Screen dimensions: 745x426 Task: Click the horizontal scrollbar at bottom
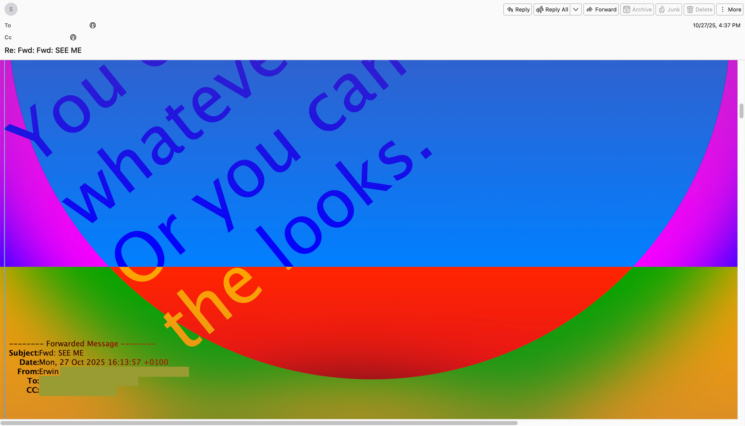259,423
